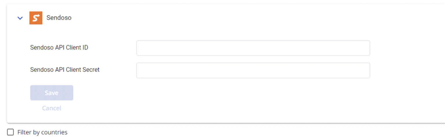Image resolution: width=445 pixels, height=140 pixels.
Task: Click the Sendoso integration title text
Action: pos(59,18)
